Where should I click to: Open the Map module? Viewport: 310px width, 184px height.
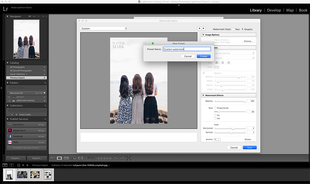click(290, 10)
